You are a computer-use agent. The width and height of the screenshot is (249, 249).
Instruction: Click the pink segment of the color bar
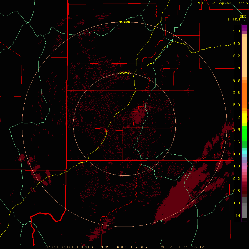tap(244, 168)
